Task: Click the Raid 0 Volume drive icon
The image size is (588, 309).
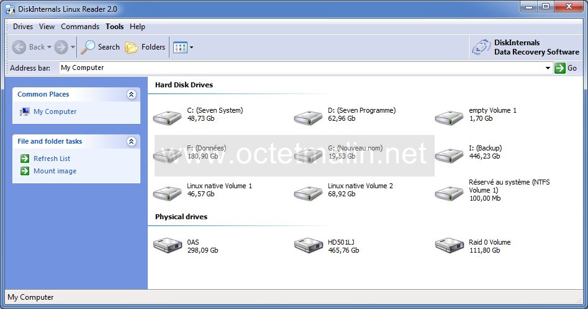Action: tap(449, 245)
